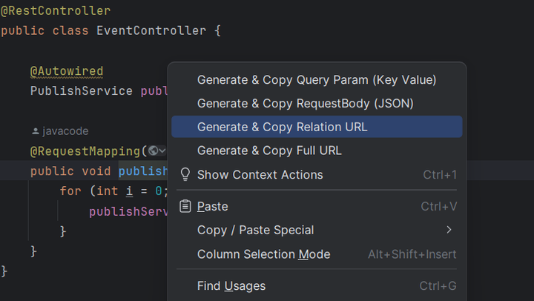Select Generate & Copy Query Param (Key Value)
Image resolution: width=534 pixels, height=301 pixels.
pos(317,79)
